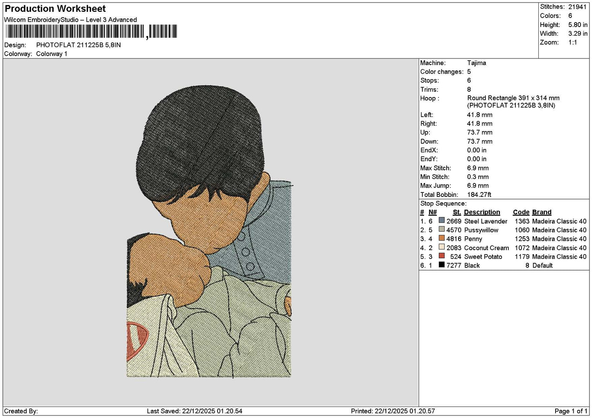This screenshot has width=592, height=418.
Task: Click thread code '1253'
Action: pos(522,239)
